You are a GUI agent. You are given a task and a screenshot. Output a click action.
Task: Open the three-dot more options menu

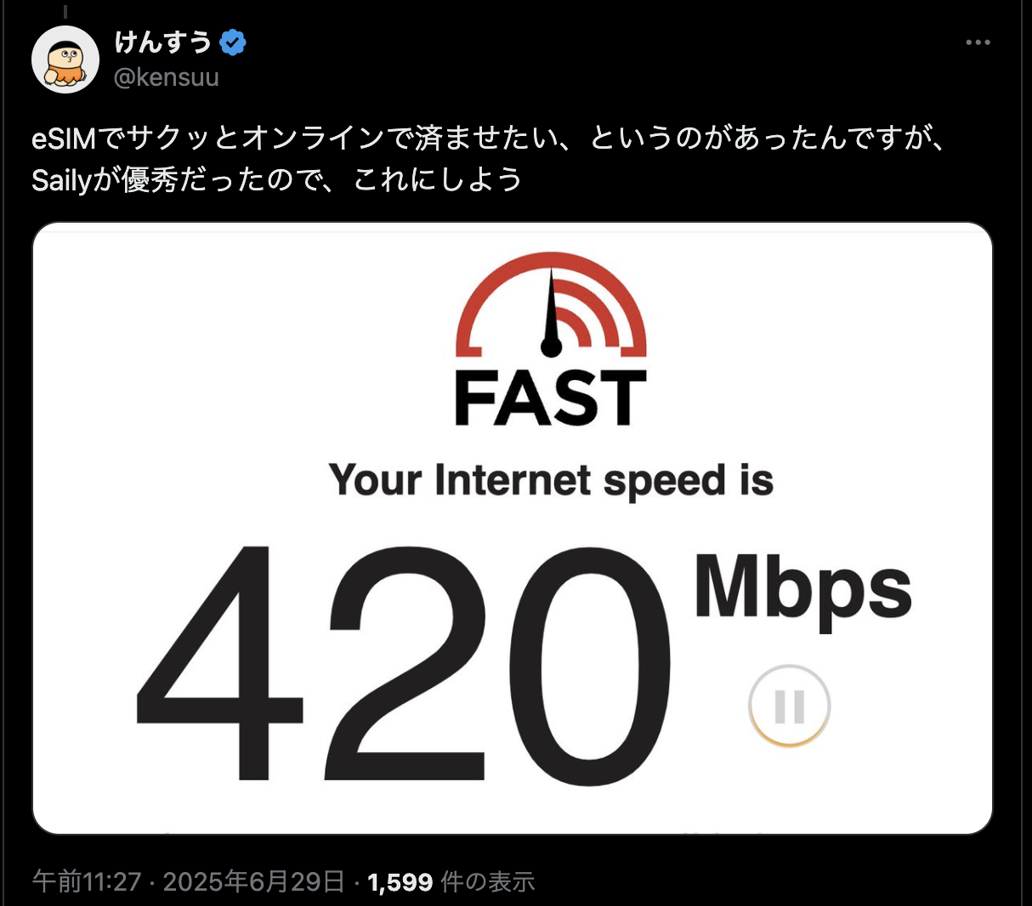coord(978,42)
